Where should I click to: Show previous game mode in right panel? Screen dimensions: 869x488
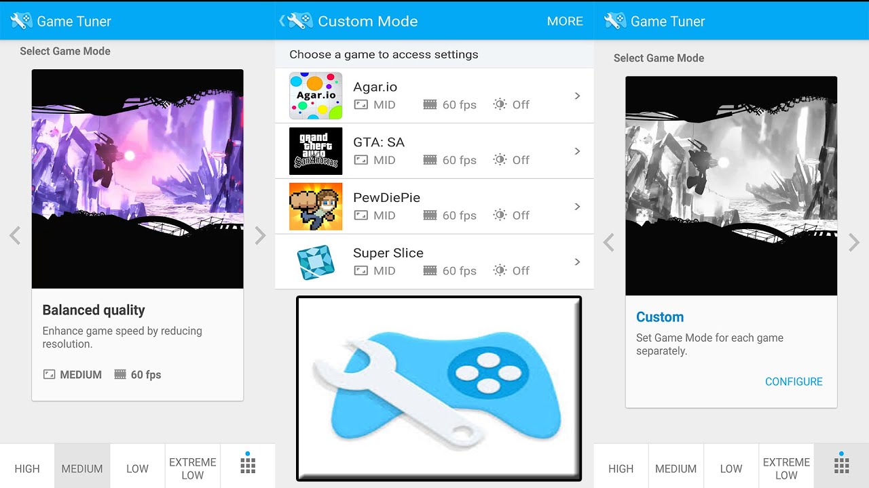click(x=609, y=243)
